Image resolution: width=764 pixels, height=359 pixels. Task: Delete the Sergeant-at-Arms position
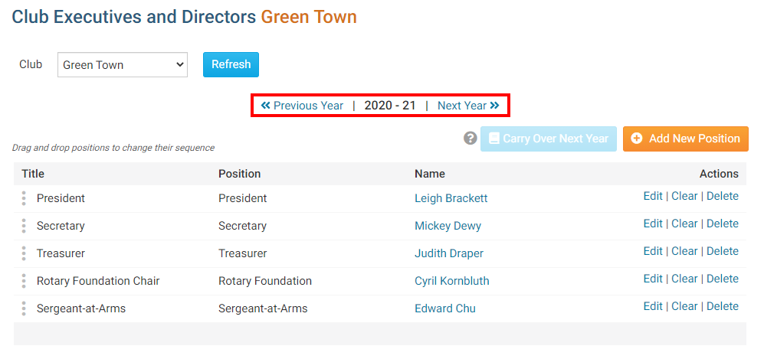722,306
